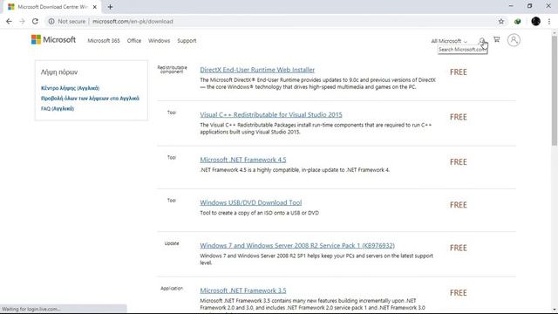Click FREE label beside Windows USB/DVD Download Tool
This screenshot has height=314, width=558.
[459, 205]
